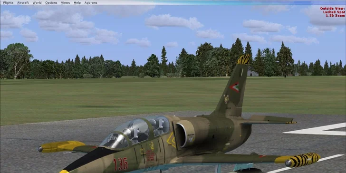Open the World menu

(x=37, y=3)
